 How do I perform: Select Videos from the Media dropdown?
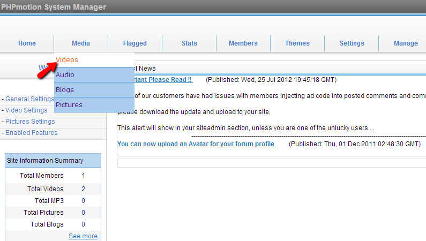click(94, 59)
